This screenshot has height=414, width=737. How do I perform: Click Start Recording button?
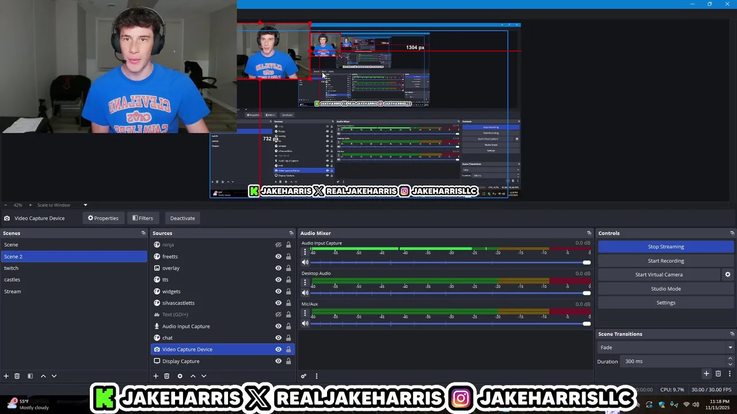[x=666, y=261]
